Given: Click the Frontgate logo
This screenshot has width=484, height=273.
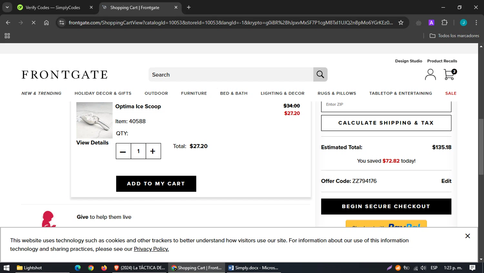Looking at the screenshot, I should pos(65,75).
